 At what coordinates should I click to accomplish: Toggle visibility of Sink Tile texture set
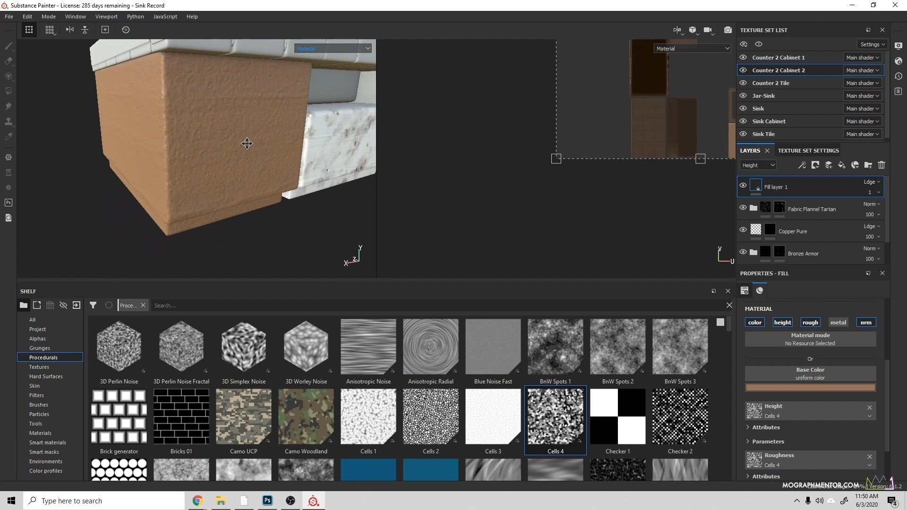click(x=743, y=134)
